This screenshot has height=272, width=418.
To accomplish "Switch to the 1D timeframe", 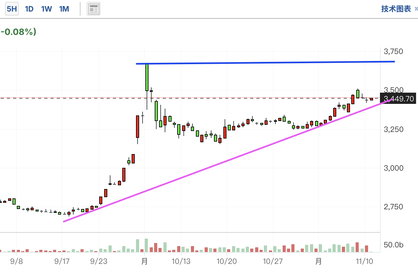I will point(29,9).
